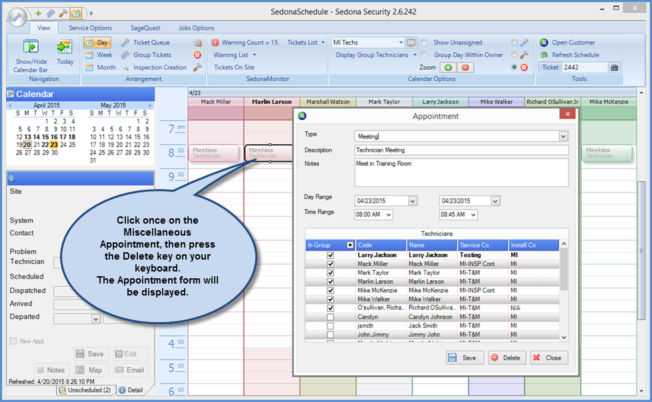Image resolution: width=652 pixels, height=402 pixels.
Task: Toggle the Show/Hide Calendar Bar icon
Action: click(x=31, y=47)
